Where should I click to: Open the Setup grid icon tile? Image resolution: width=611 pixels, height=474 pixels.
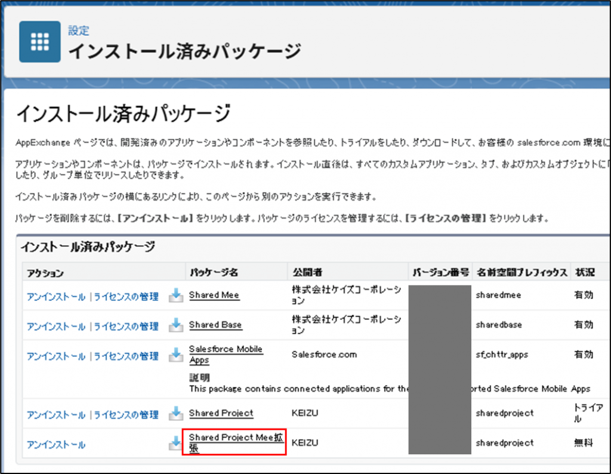(39, 42)
